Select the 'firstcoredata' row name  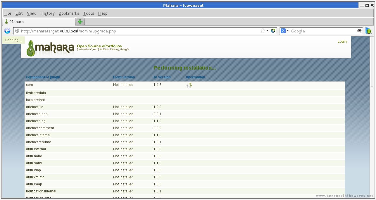tap(36, 93)
